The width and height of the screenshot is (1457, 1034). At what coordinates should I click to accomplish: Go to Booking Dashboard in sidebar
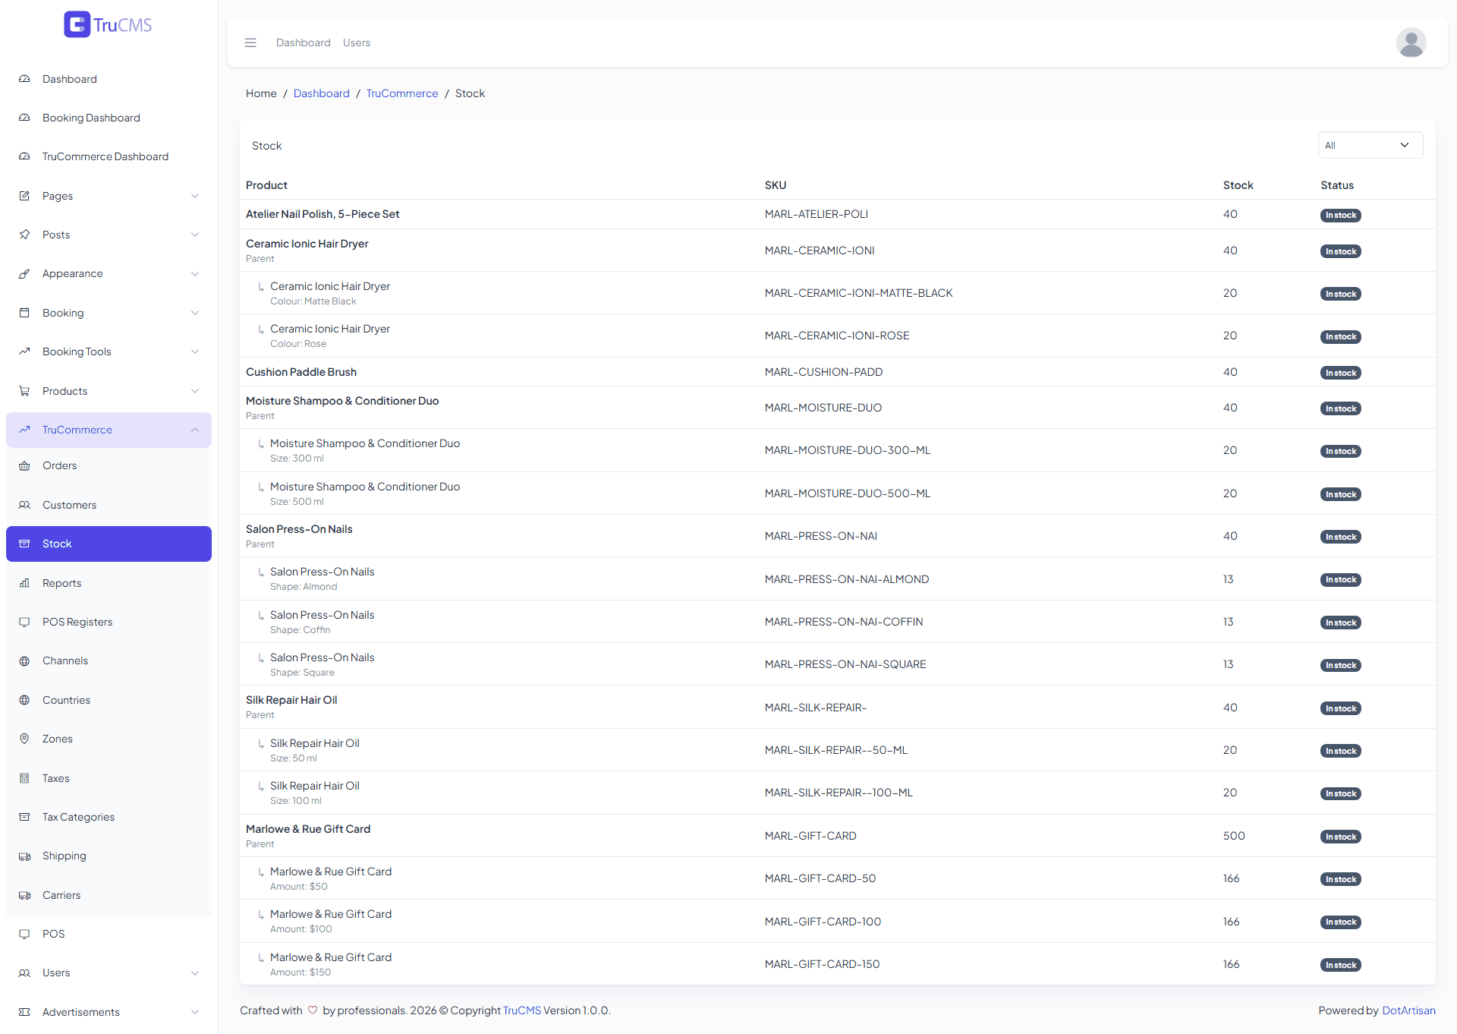point(109,118)
